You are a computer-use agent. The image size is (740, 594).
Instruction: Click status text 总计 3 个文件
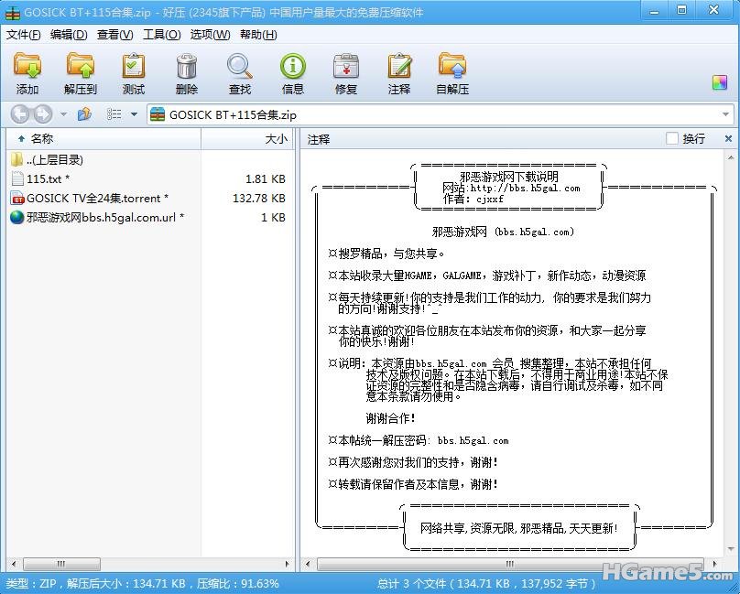411,584
